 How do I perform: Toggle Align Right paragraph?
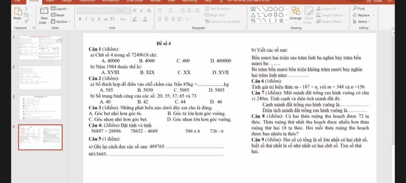coord(173,19)
